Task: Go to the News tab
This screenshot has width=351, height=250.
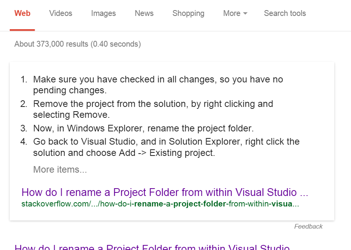Action: click(144, 13)
